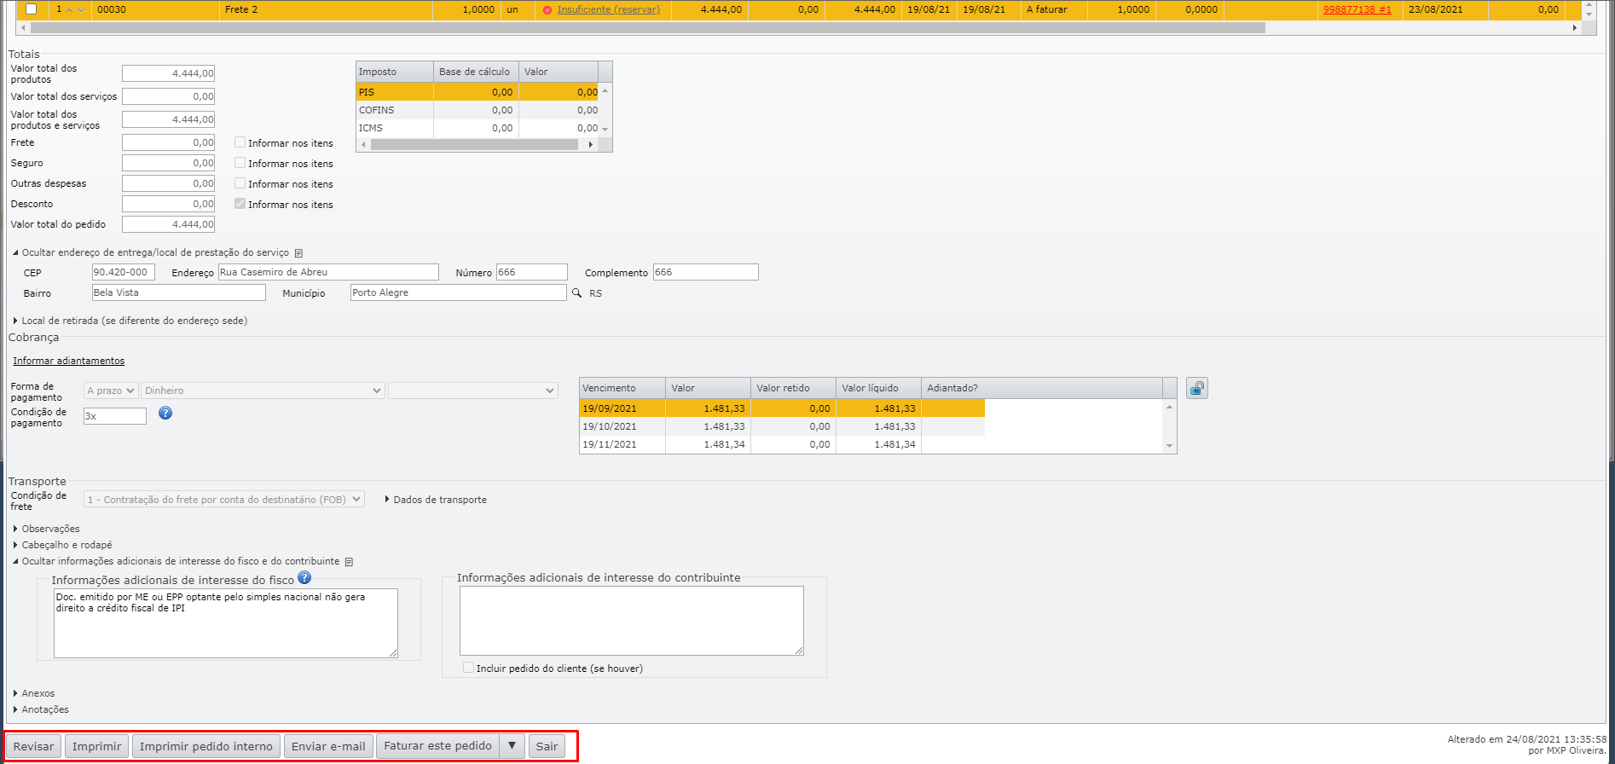Select the 19/09/2021 installment row

click(782, 408)
